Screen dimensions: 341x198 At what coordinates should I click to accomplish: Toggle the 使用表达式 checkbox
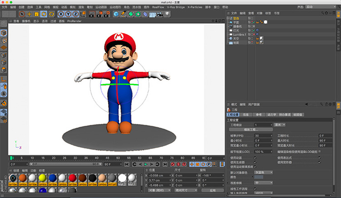coord(320,158)
